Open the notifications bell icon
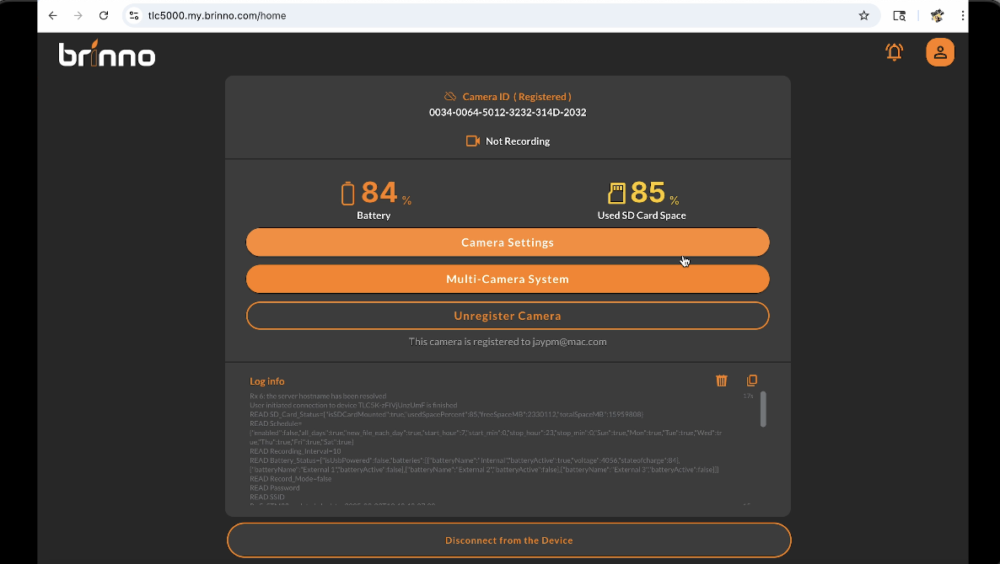The height and width of the screenshot is (564, 1000). pyautogui.click(x=894, y=52)
